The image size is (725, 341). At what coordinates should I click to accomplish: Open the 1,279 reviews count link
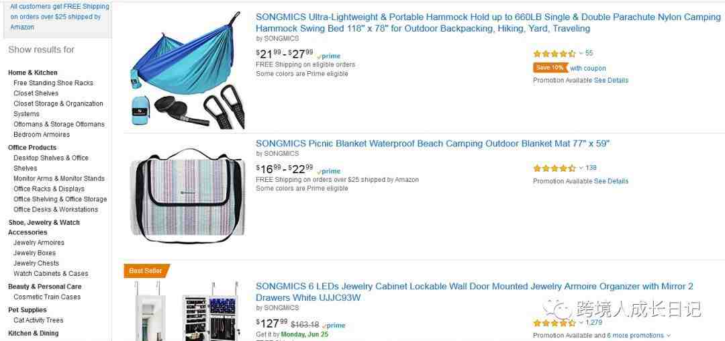pyautogui.click(x=593, y=322)
